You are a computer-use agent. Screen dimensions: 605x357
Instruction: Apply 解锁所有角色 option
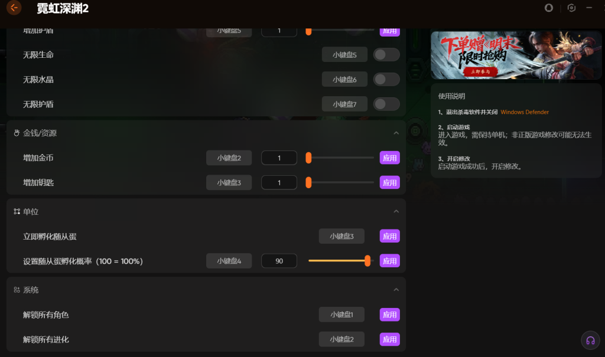click(x=390, y=315)
